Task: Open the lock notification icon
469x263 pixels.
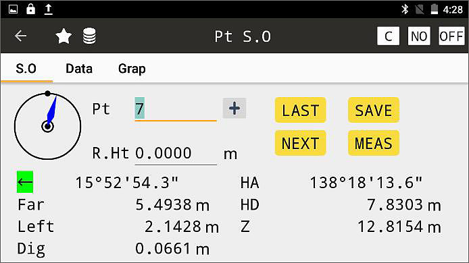Action: coord(30,9)
